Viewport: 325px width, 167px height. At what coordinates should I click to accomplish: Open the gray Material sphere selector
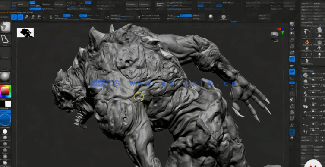point(5,77)
